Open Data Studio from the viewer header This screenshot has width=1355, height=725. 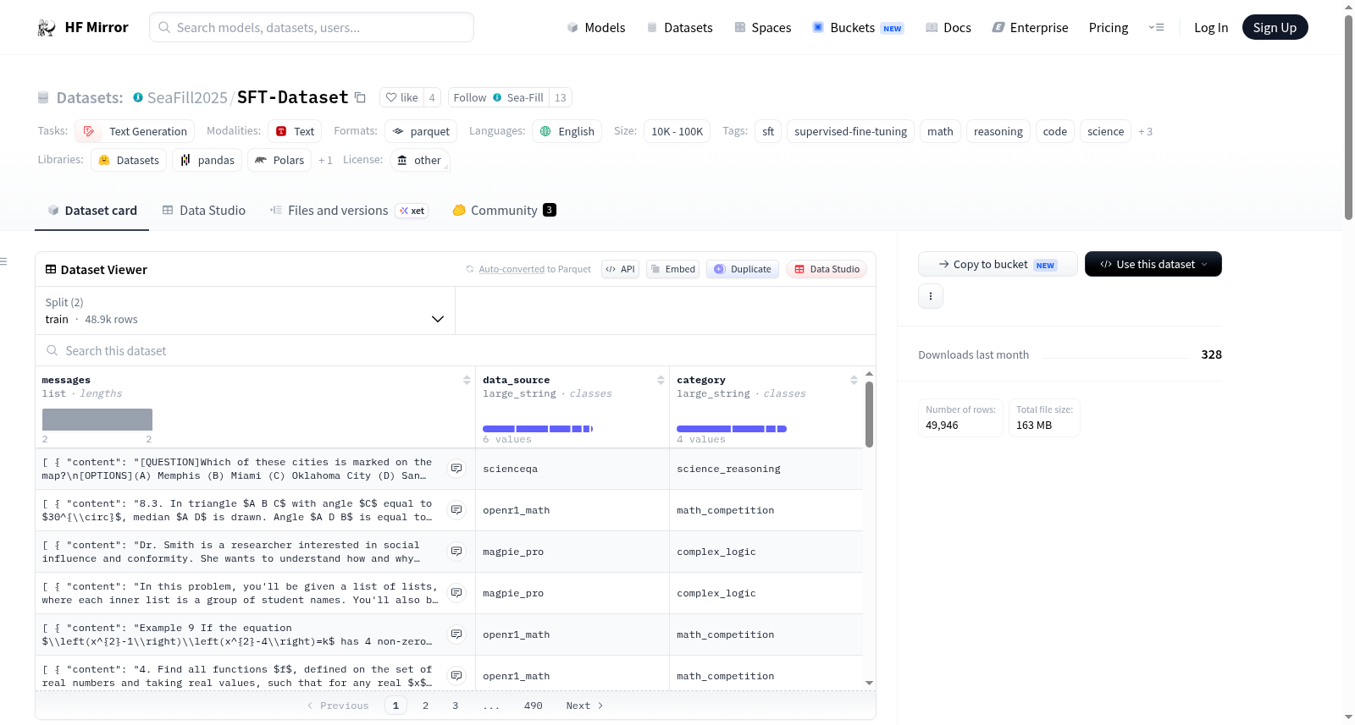coord(827,269)
